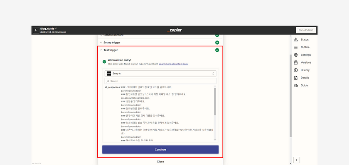Select the all_responses field label

pos(113,87)
